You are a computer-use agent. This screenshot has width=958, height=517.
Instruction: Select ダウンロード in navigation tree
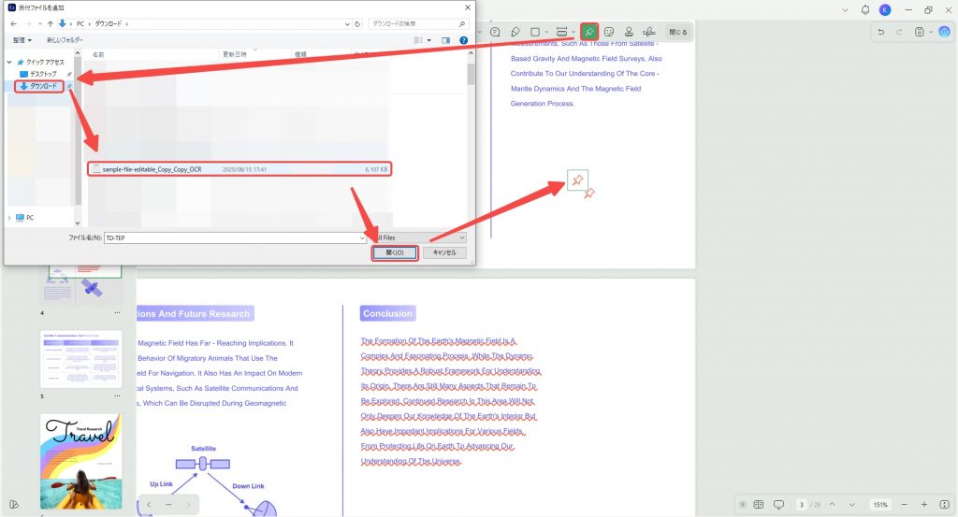click(38, 86)
